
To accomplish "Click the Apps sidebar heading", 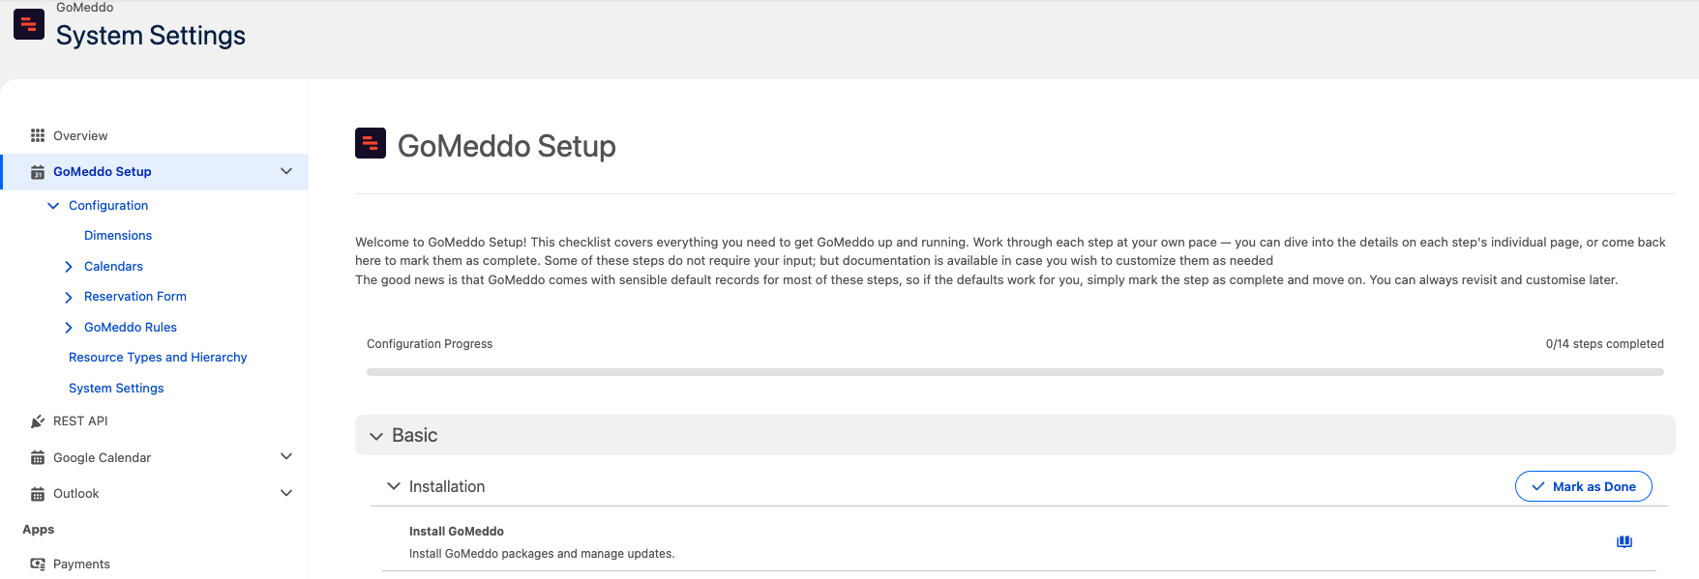I will click(39, 530).
